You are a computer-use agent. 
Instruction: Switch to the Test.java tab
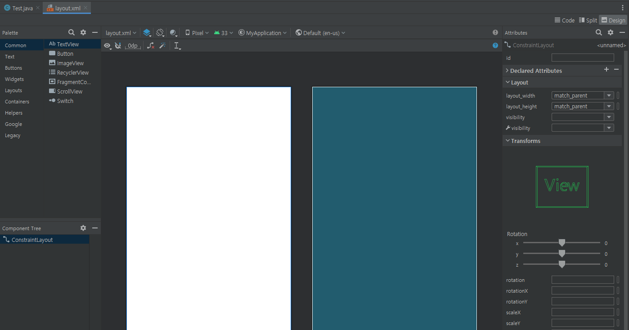22,8
